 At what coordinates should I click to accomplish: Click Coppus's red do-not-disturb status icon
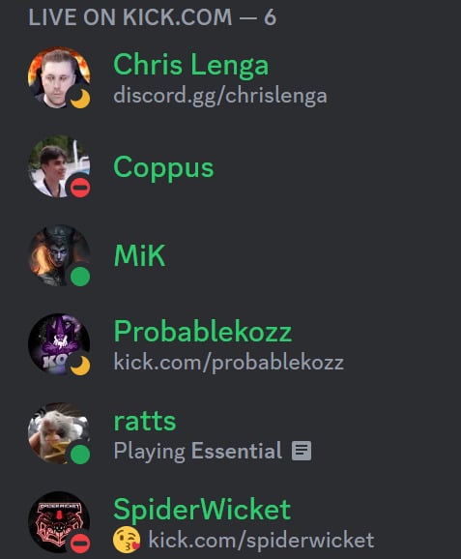pos(80,188)
